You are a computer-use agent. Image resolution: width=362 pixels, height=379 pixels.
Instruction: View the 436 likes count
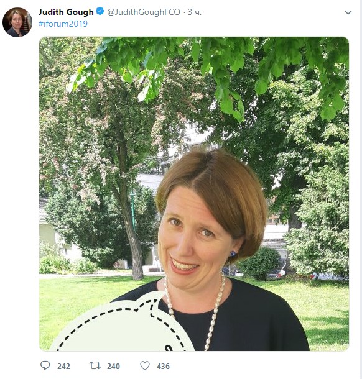[163, 366]
